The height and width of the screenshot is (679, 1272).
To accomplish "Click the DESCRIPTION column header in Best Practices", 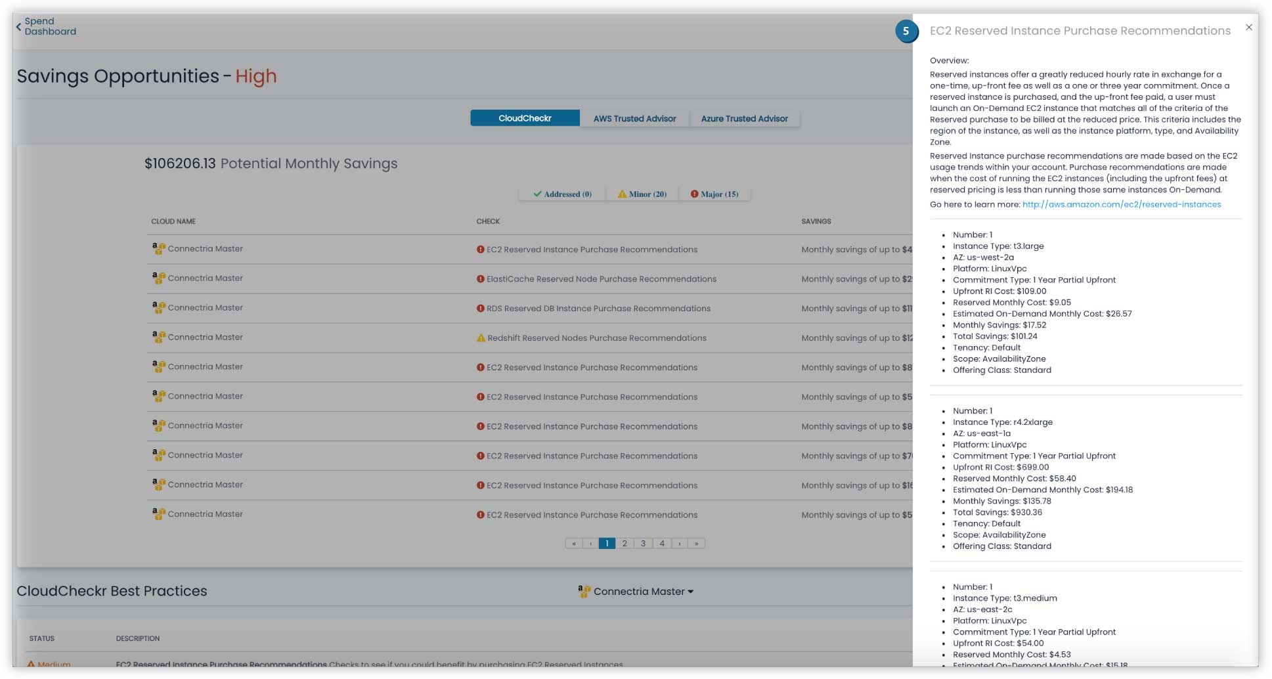I will [x=138, y=638].
